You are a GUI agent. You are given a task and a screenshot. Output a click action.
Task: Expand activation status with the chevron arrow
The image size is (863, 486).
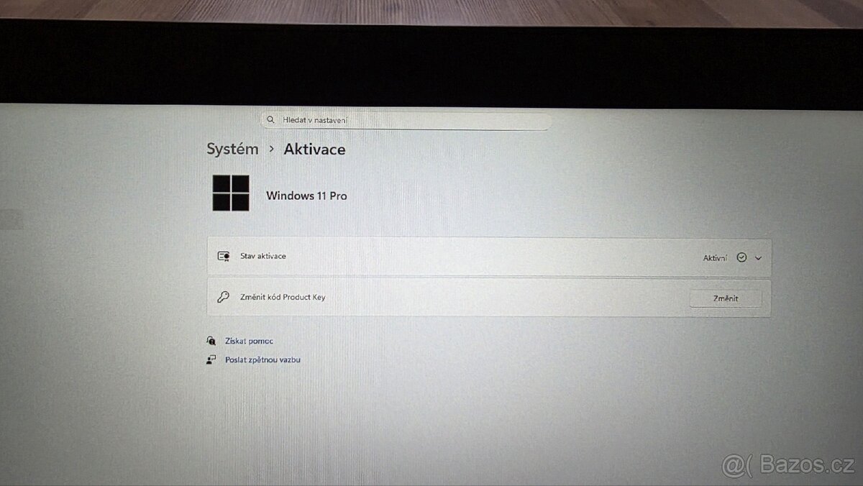758,257
